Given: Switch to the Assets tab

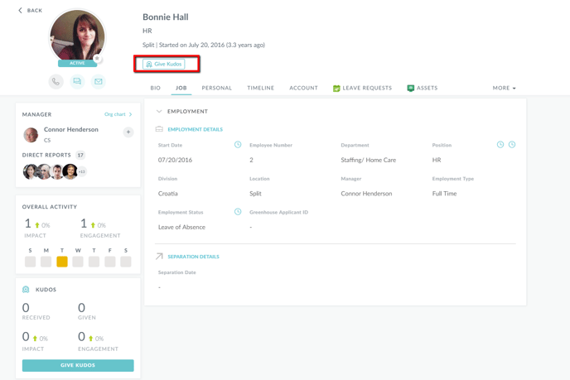Looking at the screenshot, I should coord(423,88).
